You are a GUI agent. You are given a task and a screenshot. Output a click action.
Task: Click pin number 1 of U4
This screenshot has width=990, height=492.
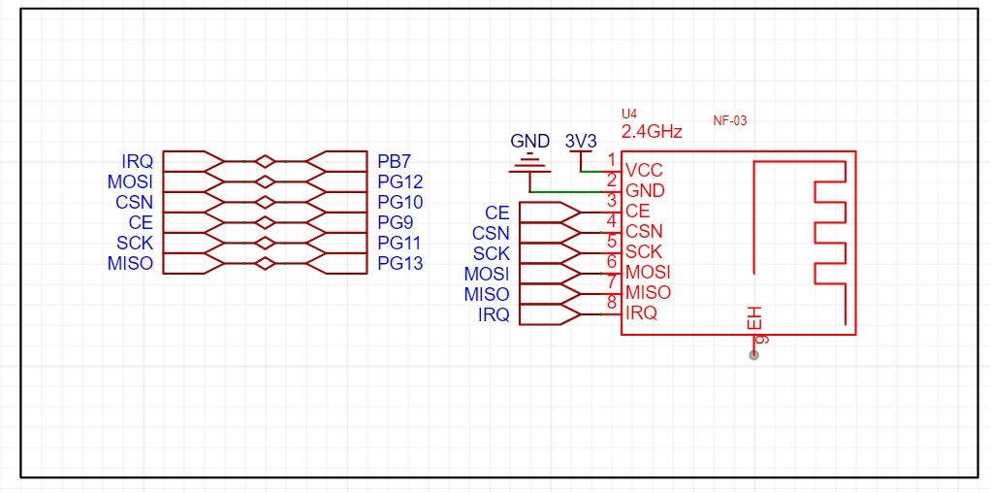click(612, 159)
